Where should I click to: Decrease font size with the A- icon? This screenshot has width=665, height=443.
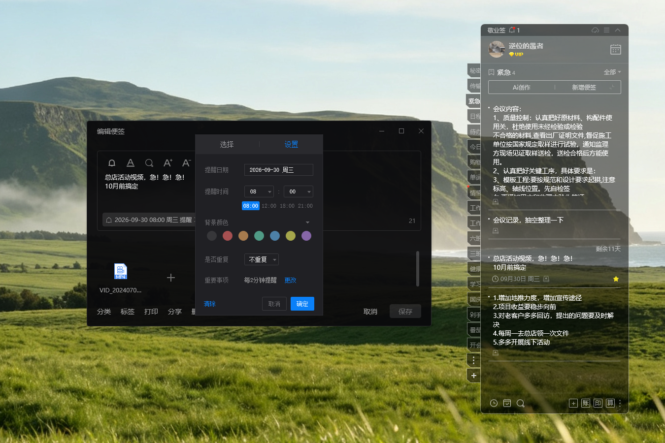186,163
